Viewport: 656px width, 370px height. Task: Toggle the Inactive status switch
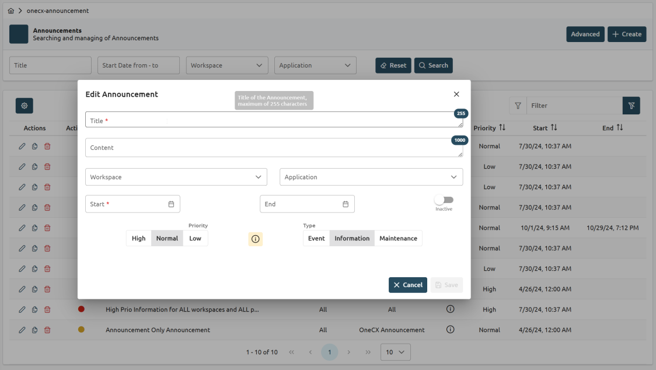[x=444, y=200]
